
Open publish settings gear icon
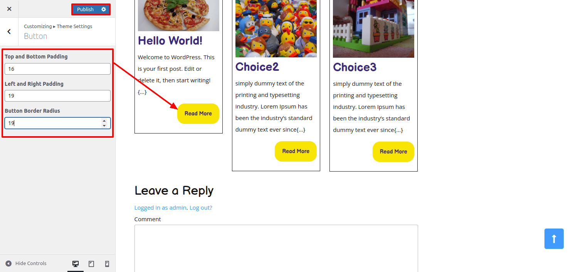coord(104,9)
